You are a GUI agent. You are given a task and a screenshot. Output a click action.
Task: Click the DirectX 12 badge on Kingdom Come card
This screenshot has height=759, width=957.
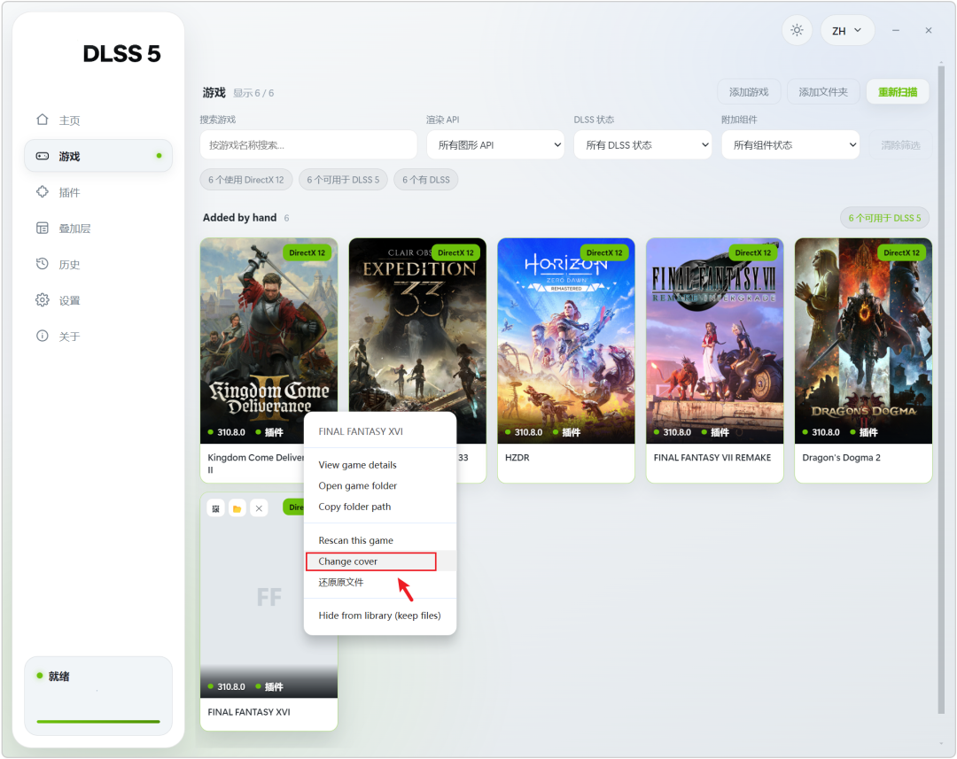pos(307,252)
